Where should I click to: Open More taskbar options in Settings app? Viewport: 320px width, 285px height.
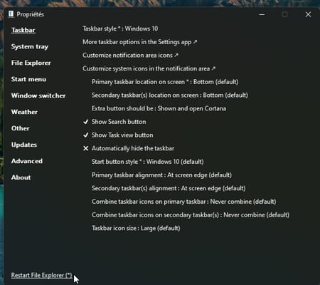coord(139,42)
